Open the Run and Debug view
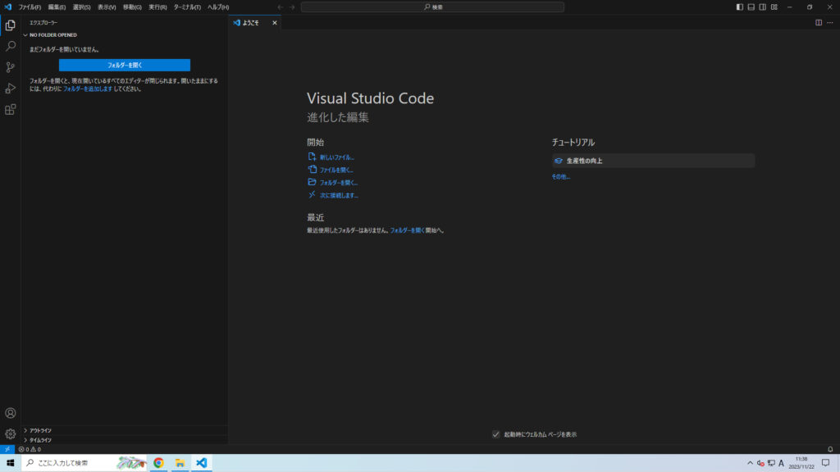The width and height of the screenshot is (840, 472). (x=10, y=88)
